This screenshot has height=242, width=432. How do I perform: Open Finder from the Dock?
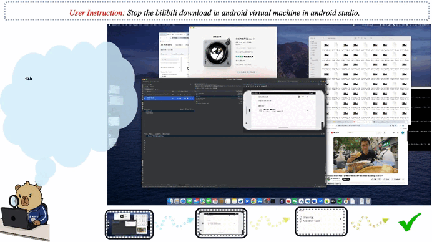tap(170, 201)
